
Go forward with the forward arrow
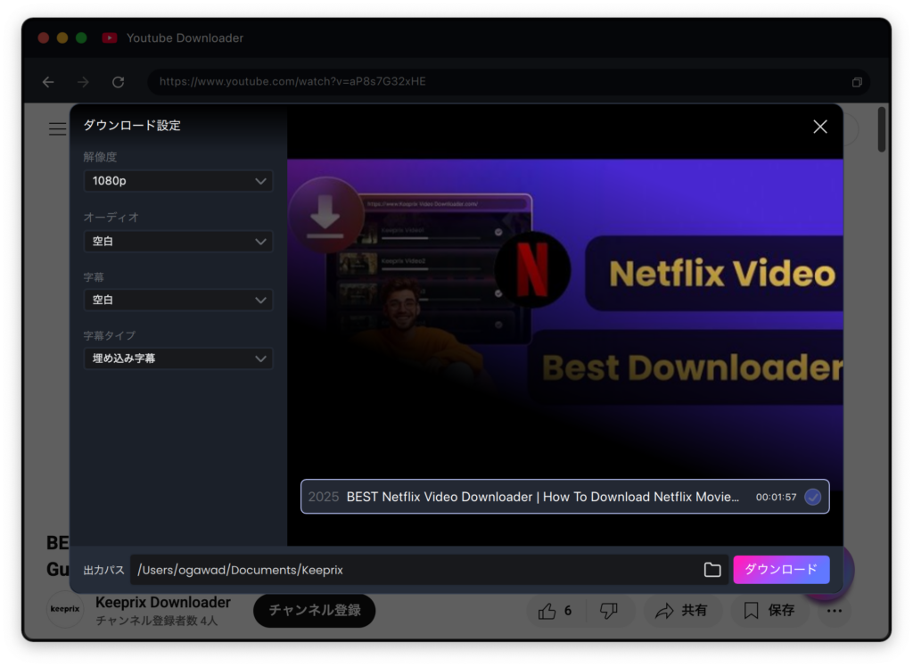[83, 82]
